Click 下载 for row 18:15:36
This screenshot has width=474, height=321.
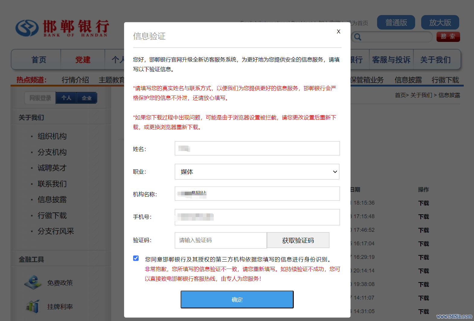pos(424,203)
